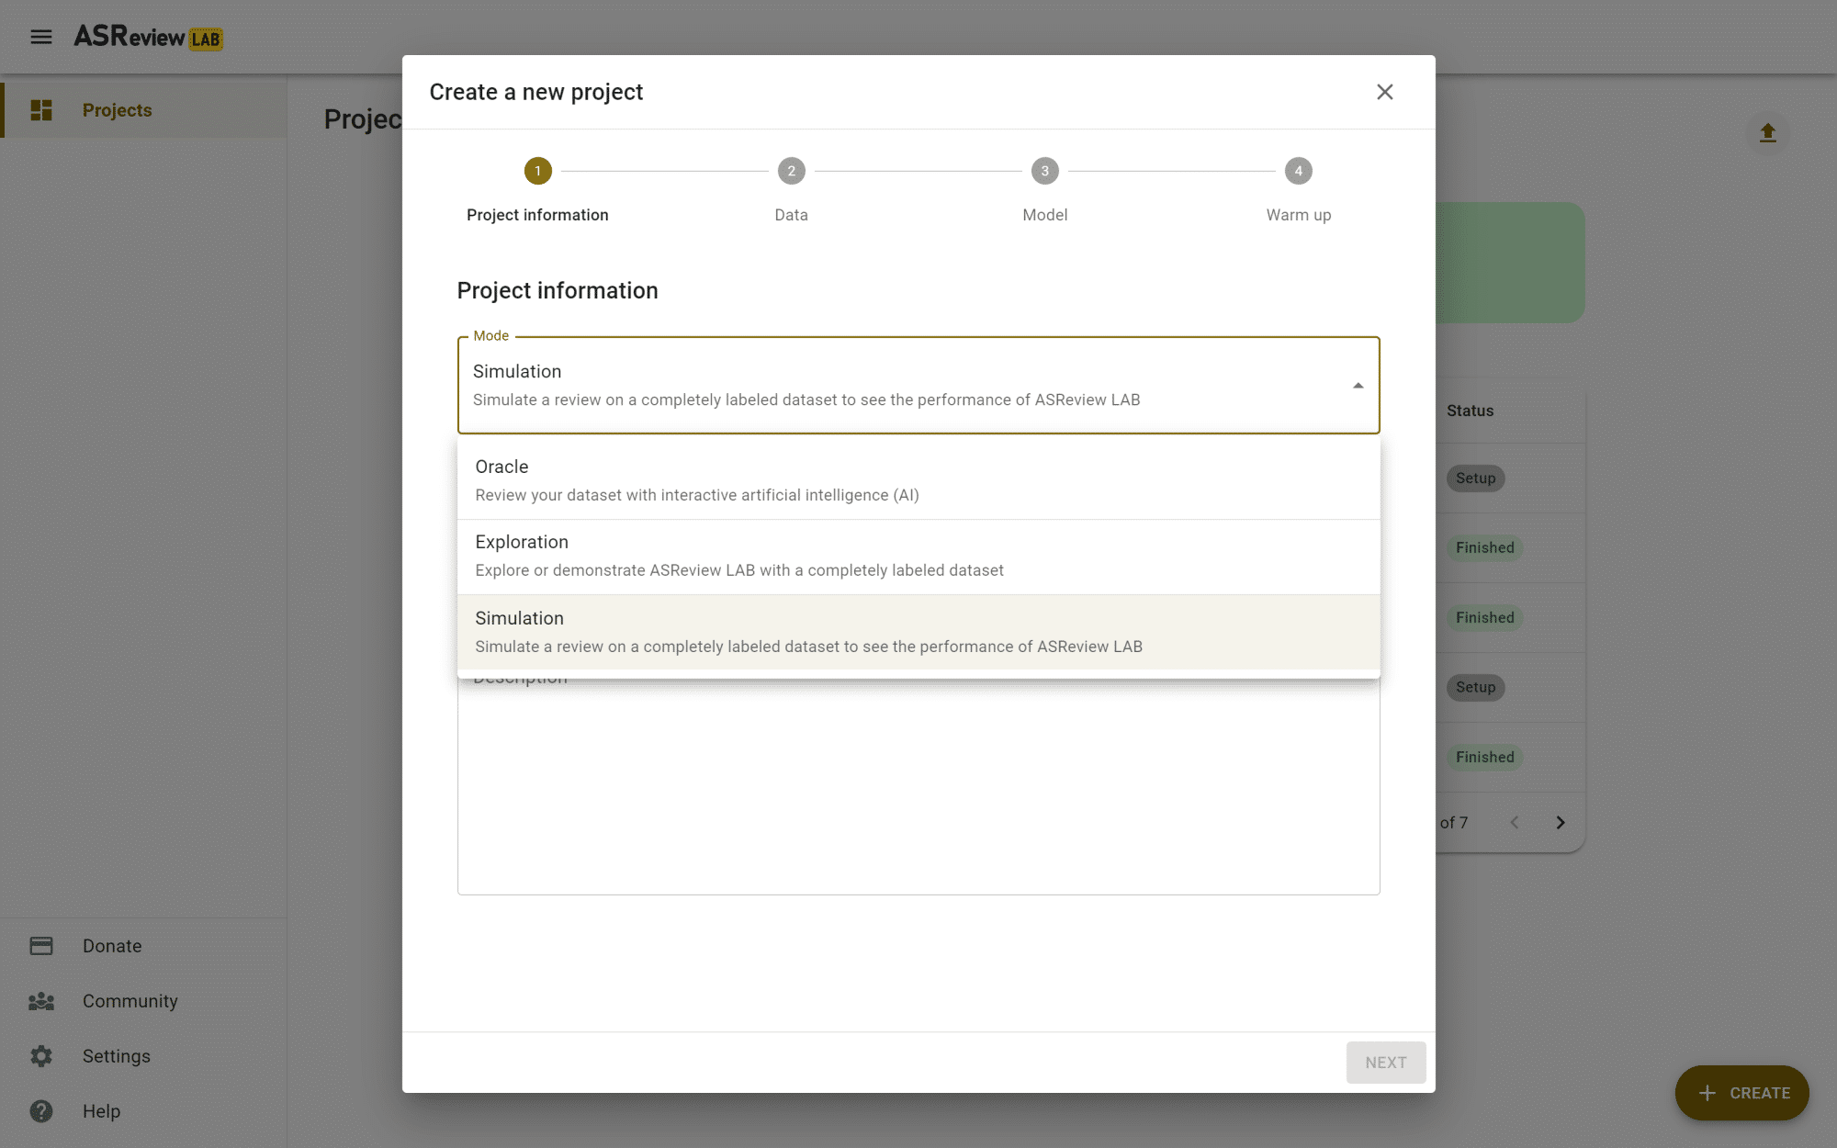Click the Help question mark icon
The height and width of the screenshot is (1148, 1837).
(x=41, y=1111)
